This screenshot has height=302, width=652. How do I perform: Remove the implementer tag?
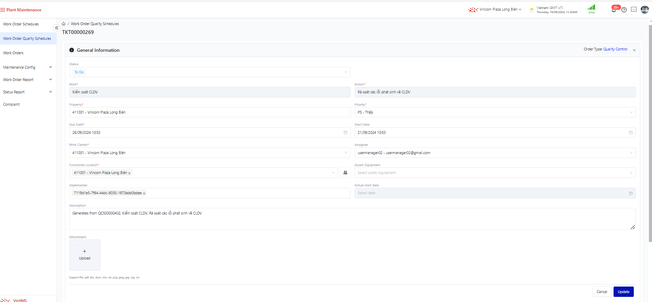click(144, 194)
